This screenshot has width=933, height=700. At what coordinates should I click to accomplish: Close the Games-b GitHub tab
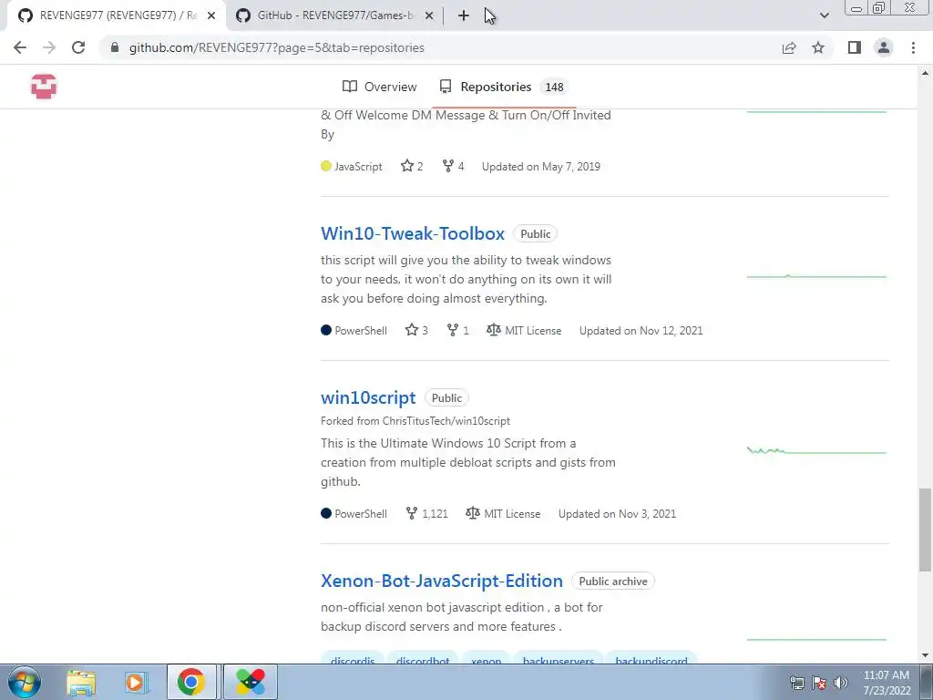(429, 15)
